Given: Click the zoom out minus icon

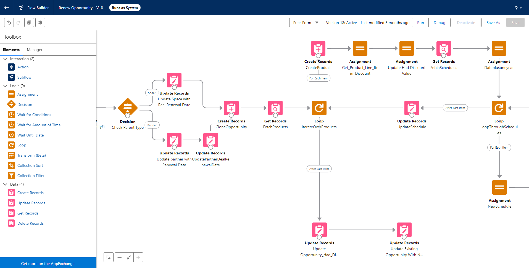Looking at the screenshot, I should (119, 257).
